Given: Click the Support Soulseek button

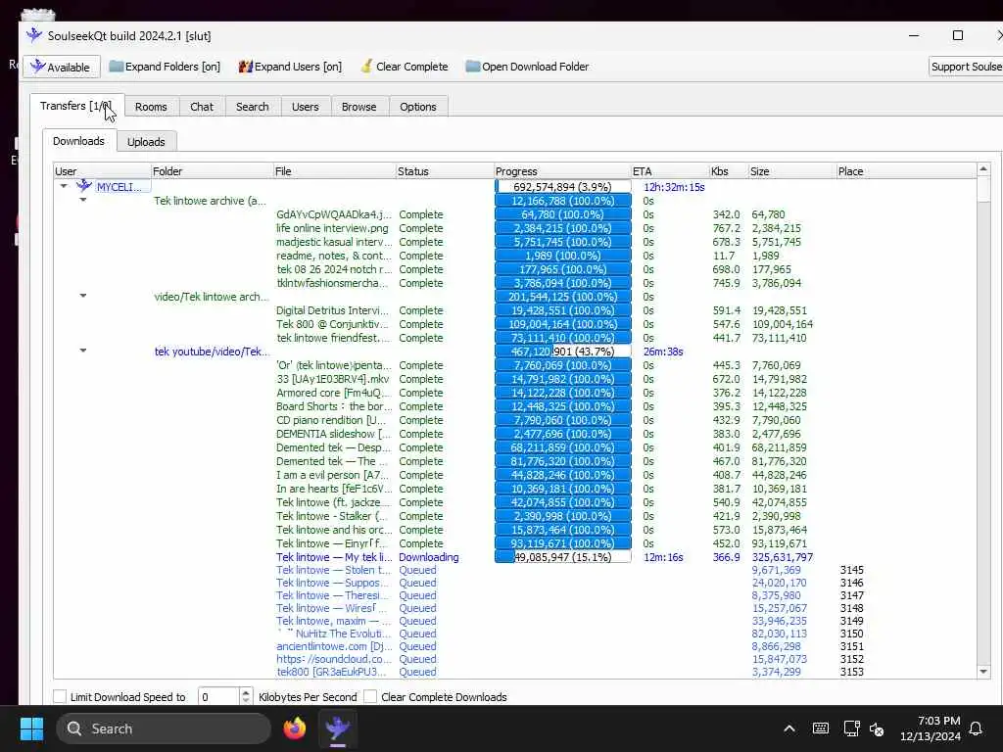Looking at the screenshot, I should point(965,67).
